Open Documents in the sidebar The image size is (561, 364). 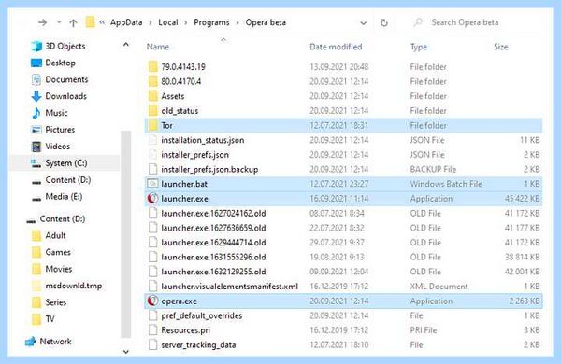coord(66,79)
